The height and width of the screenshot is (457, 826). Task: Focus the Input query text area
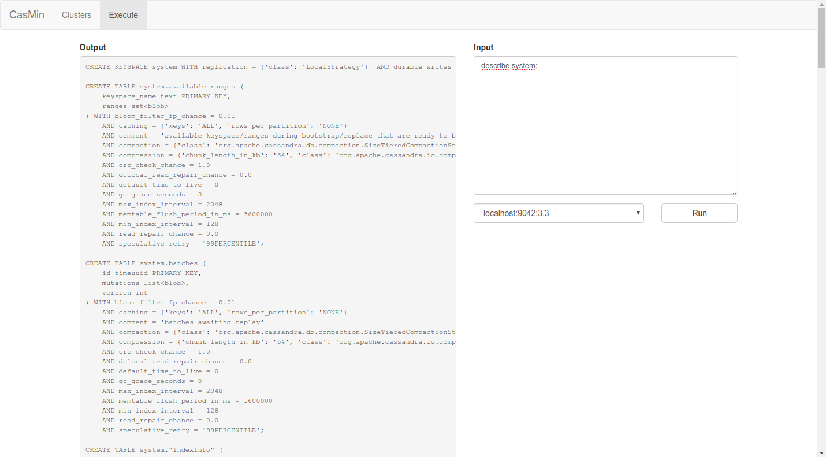(x=605, y=125)
